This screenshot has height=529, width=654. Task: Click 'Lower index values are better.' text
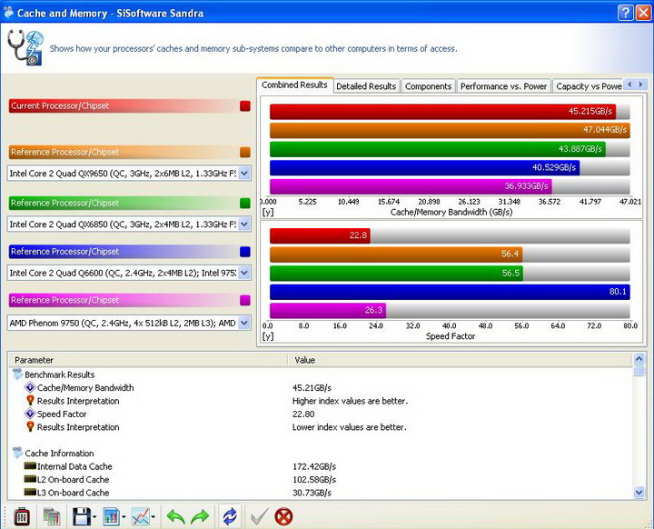coord(349,427)
